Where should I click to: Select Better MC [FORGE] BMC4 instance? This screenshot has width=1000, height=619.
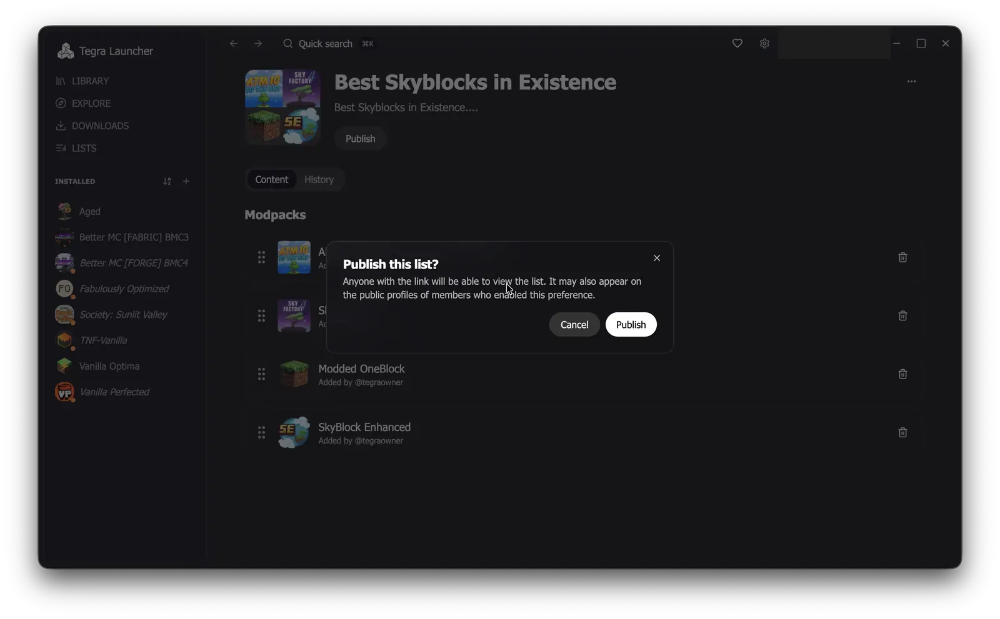(124, 263)
